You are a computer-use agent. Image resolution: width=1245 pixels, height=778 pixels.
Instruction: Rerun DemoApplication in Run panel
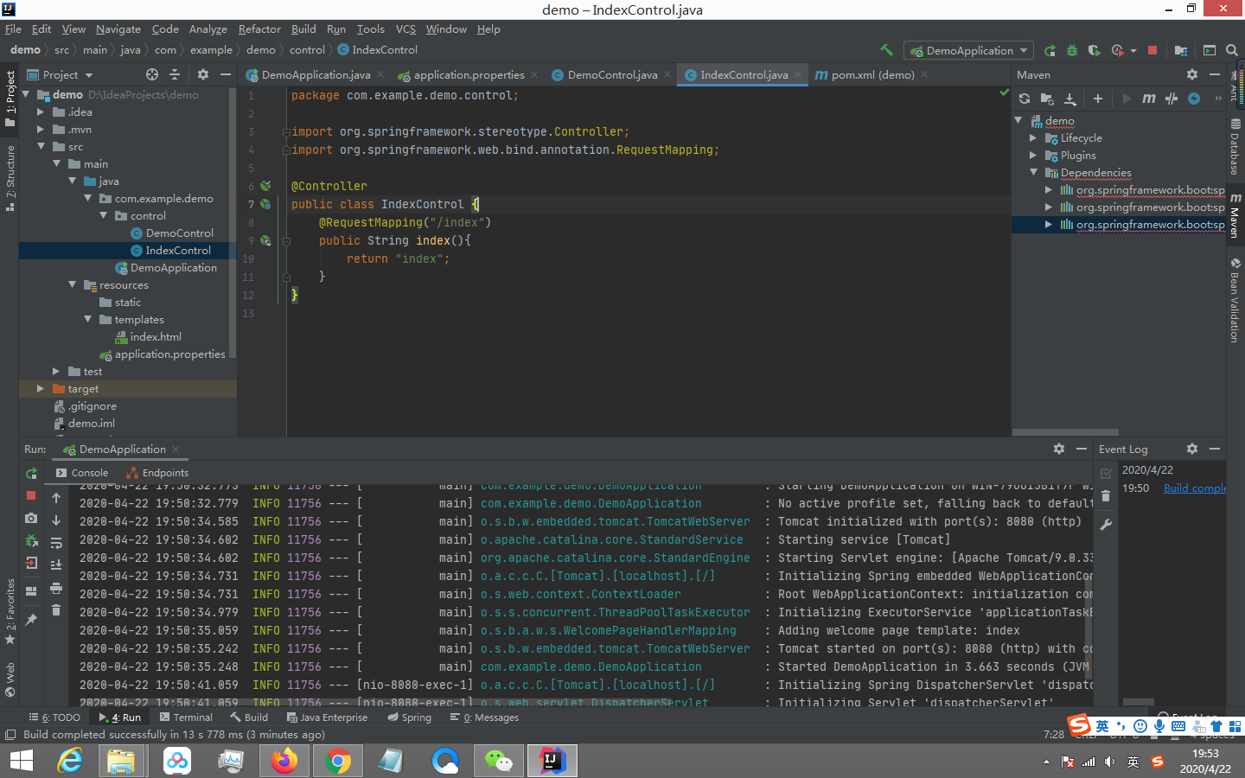(31, 474)
